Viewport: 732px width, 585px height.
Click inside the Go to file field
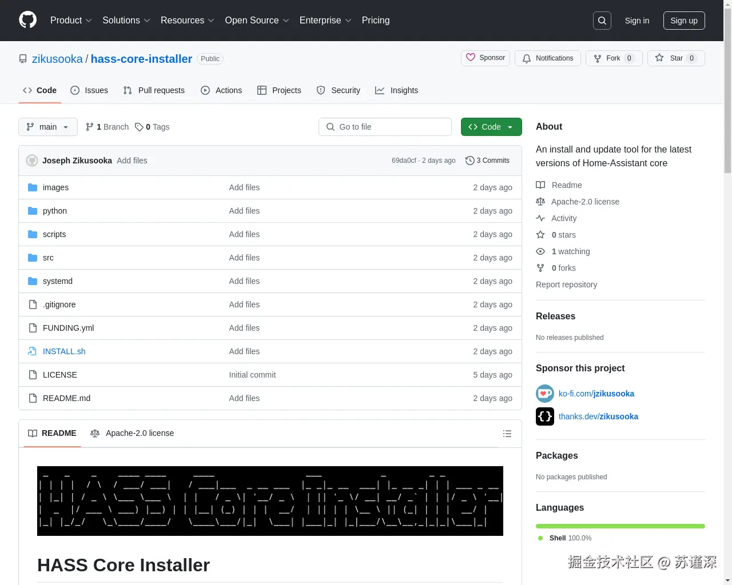tap(385, 127)
